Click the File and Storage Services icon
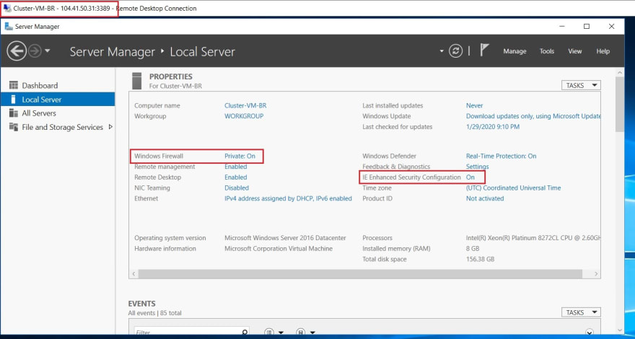Image resolution: width=635 pixels, height=339 pixels. pos(14,127)
